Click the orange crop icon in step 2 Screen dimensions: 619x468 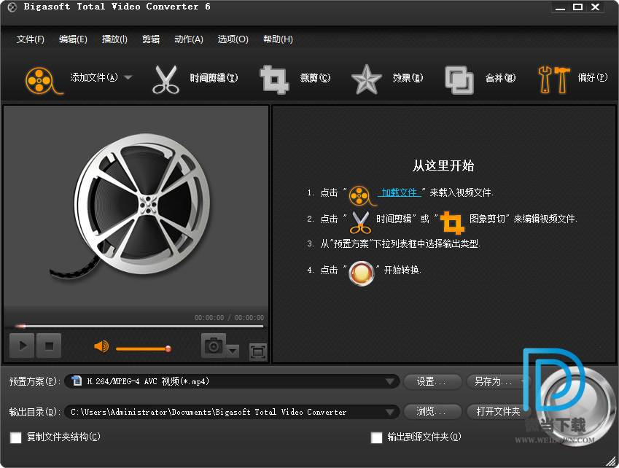[452, 222]
